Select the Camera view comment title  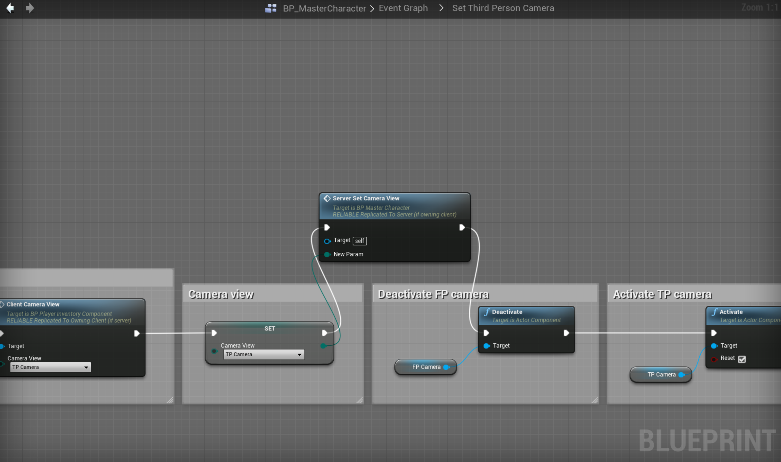click(221, 294)
